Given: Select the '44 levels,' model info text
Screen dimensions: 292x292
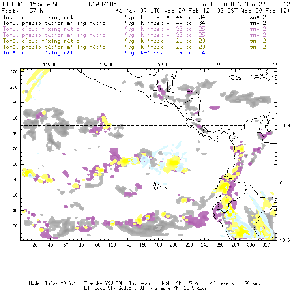Looking at the screenshot, I should [x=223, y=283].
